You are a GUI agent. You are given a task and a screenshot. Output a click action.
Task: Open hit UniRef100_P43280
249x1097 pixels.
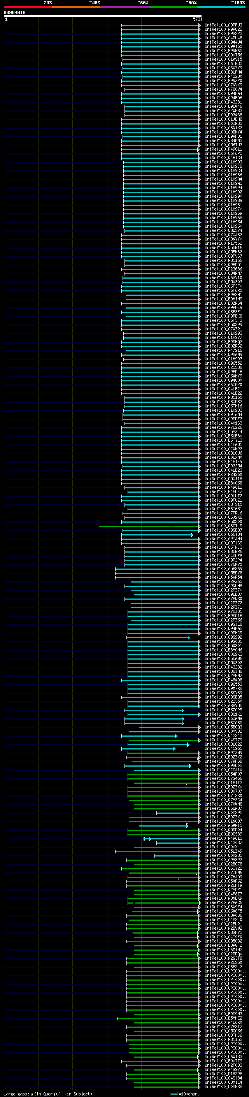223,77
